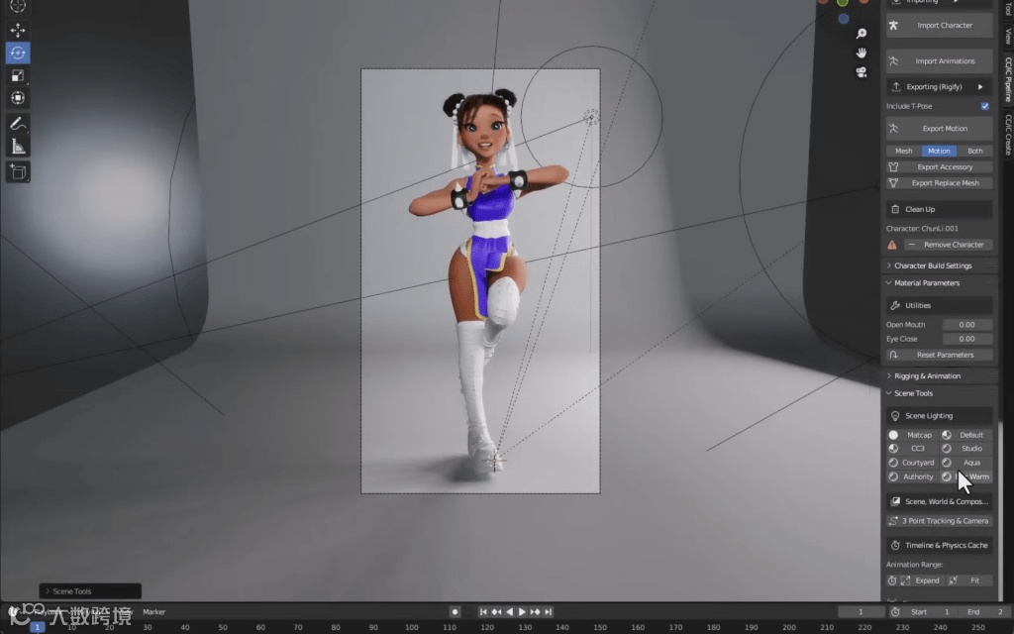Select the Transform tool
This screenshot has height=634, width=1014.
tap(18, 98)
